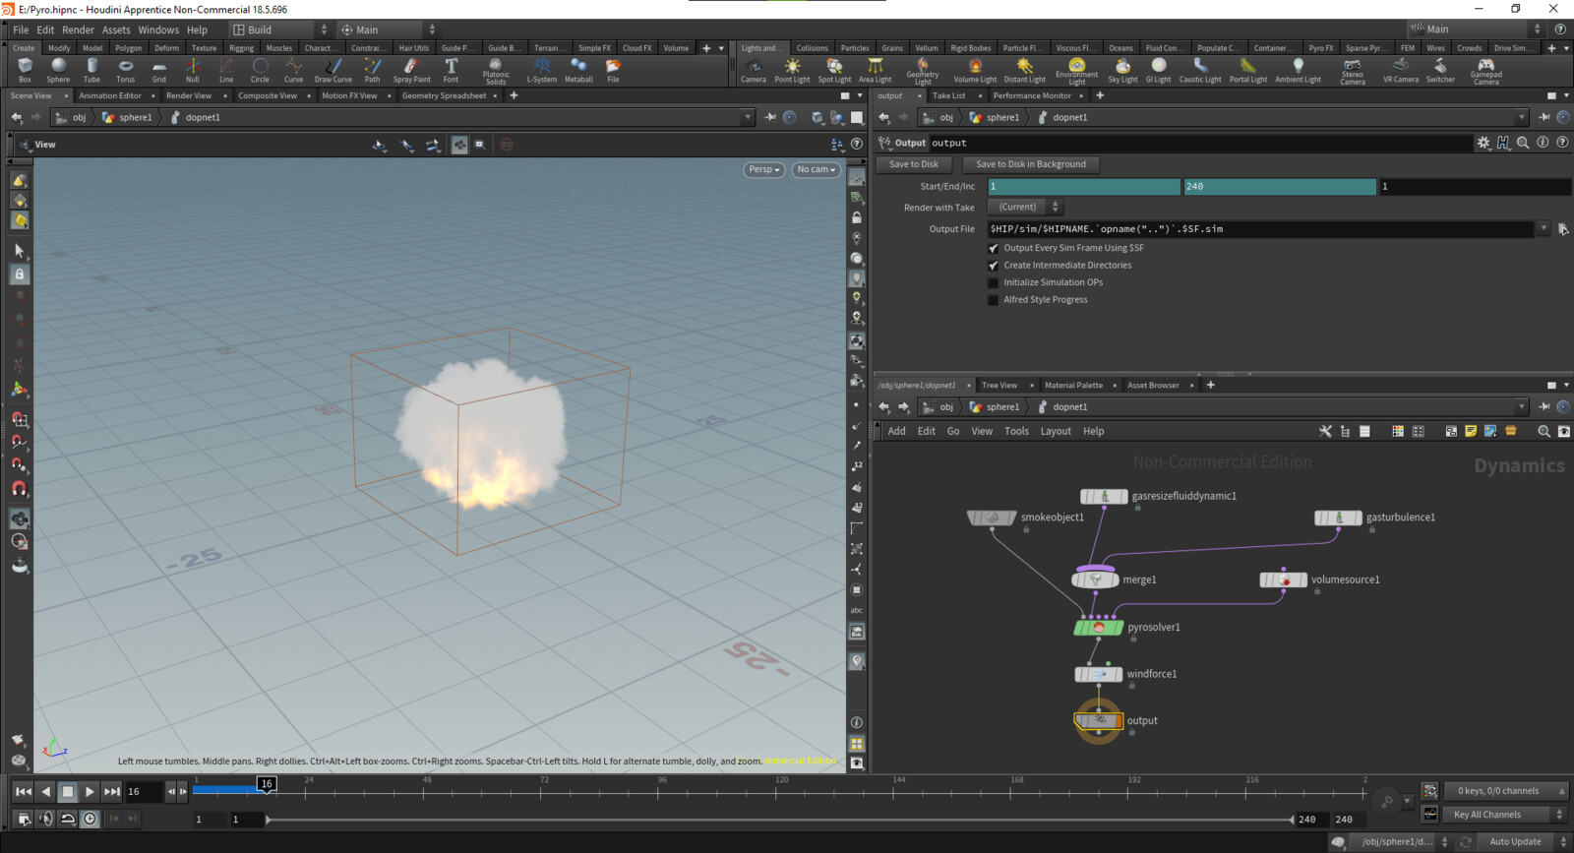The height and width of the screenshot is (853, 1574).
Task: Open the network editor Layout menu
Action: tap(1056, 431)
